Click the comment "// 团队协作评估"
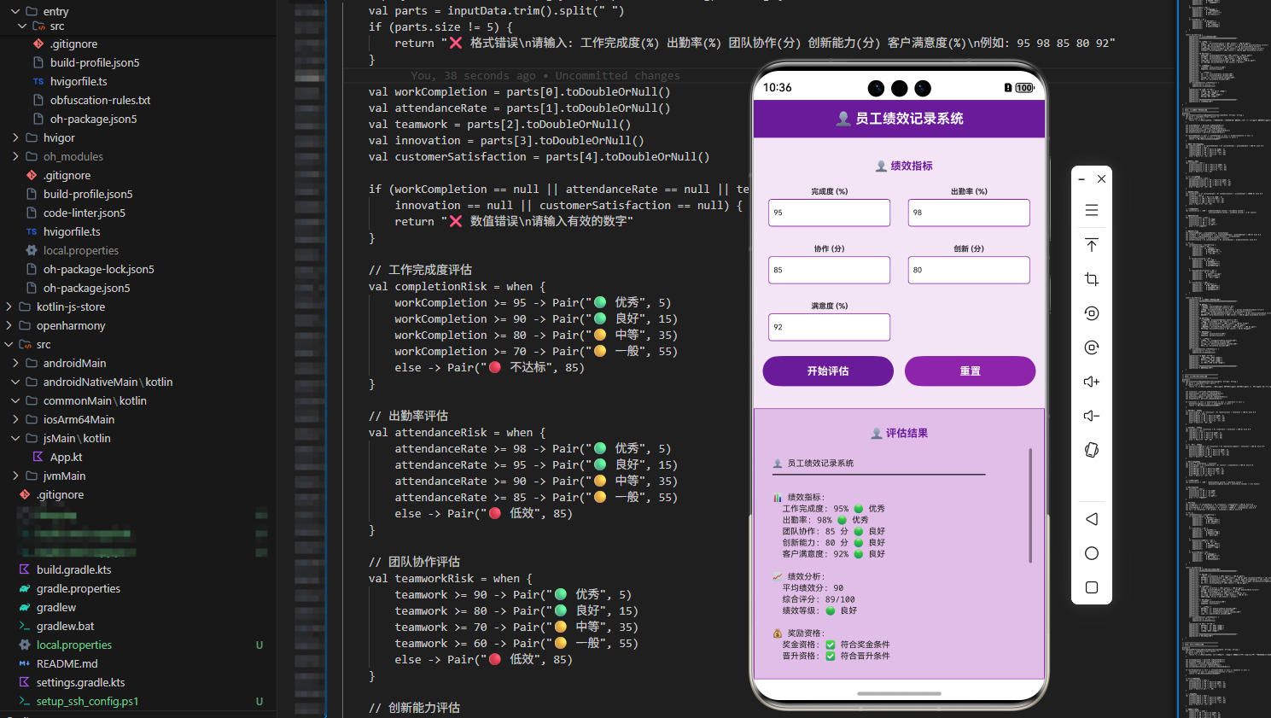The height and width of the screenshot is (718, 1271). coord(414,562)
